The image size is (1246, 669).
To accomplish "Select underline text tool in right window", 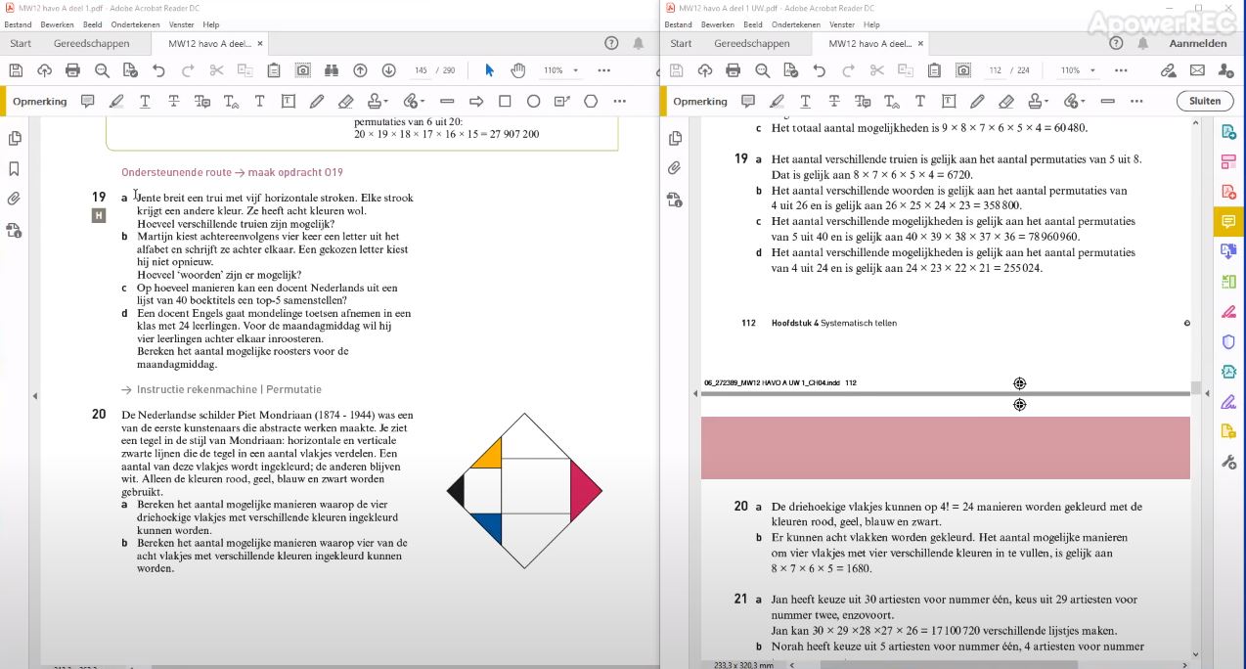I will click(805, 101).
